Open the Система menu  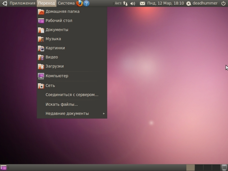pyautogui.click(x=66, y=3)
